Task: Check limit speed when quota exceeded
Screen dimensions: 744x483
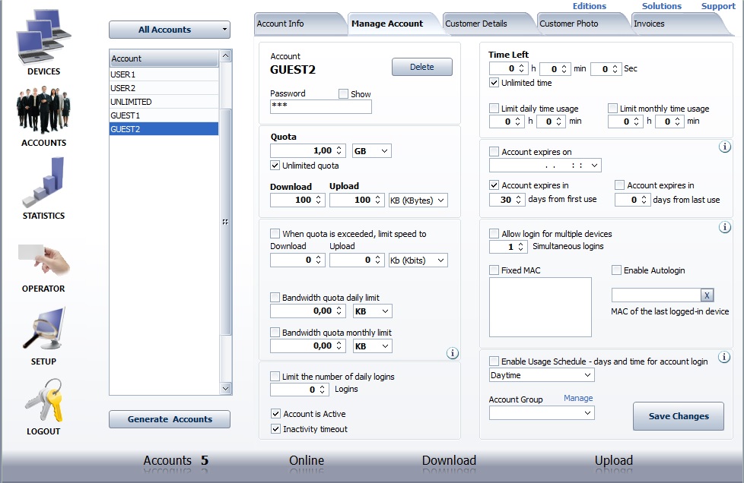Action: [x=275, y=233]
